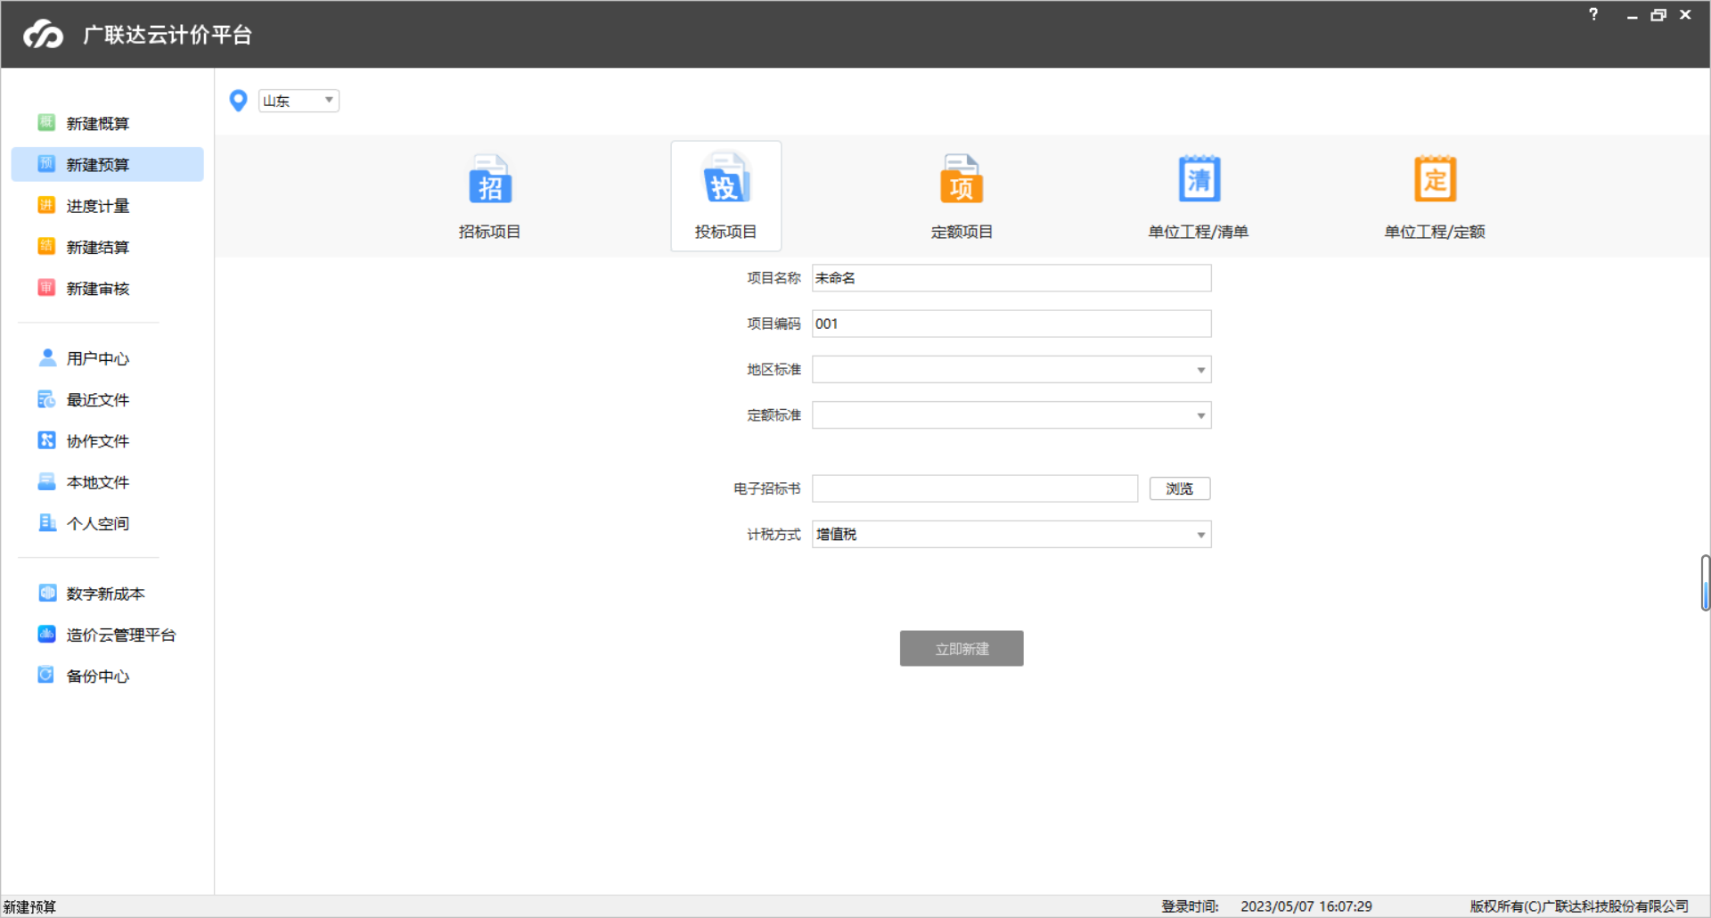The width and height of the screenshot is (1711, 918).
Task: Click the 新建结算 sidebar icon
Action: [x=46, y=247]
